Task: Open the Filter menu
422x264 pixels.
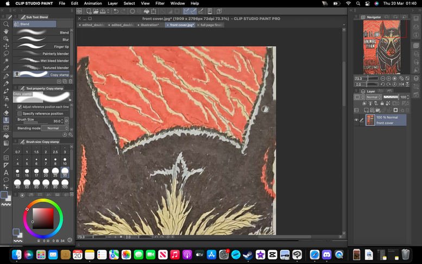Action: tap(160, 3)
